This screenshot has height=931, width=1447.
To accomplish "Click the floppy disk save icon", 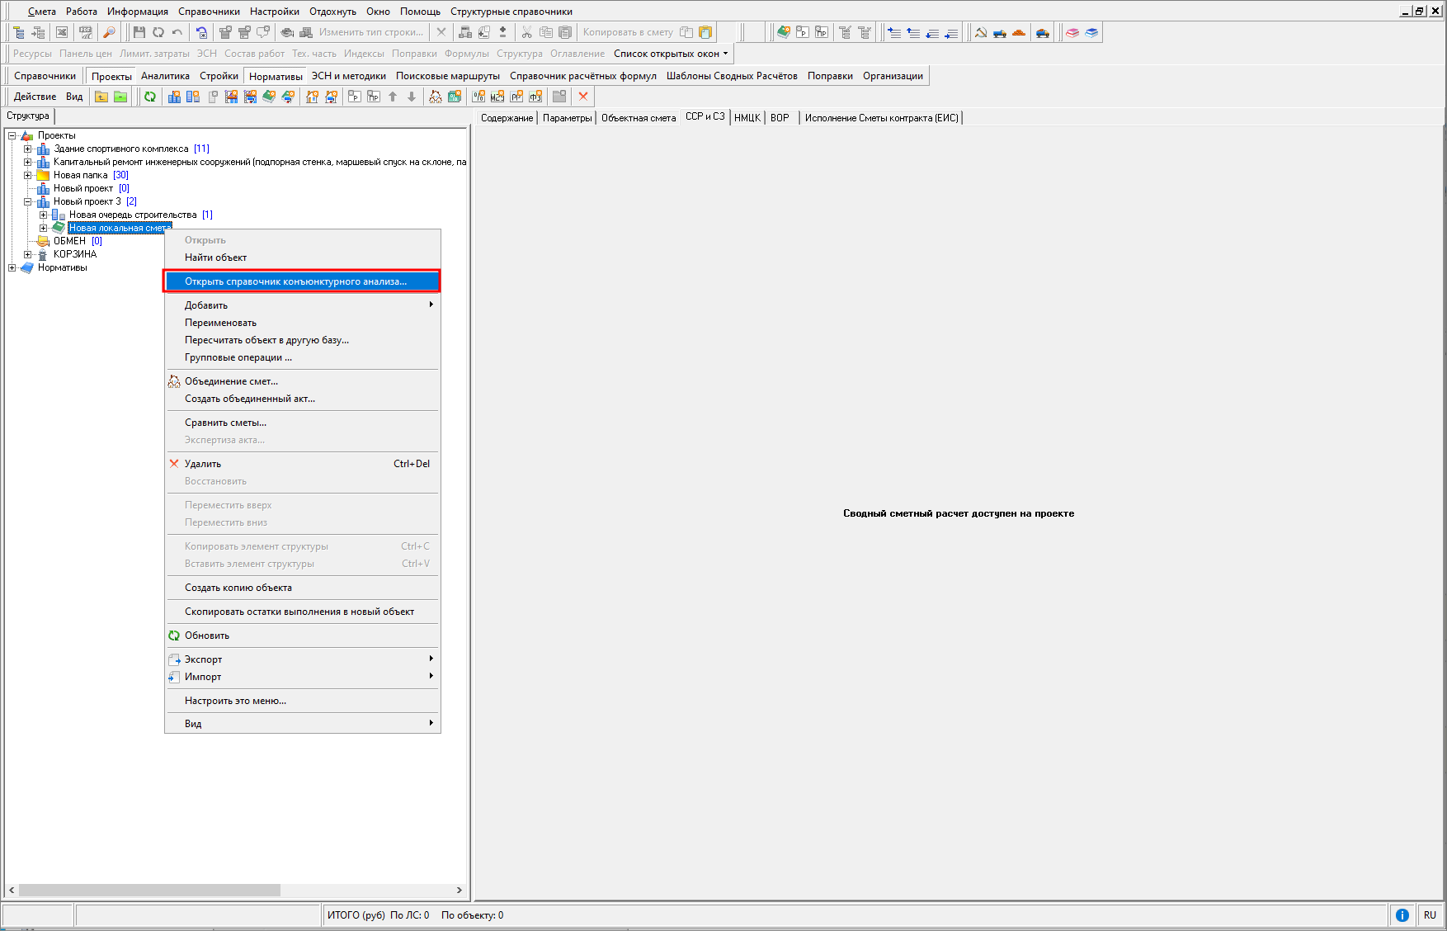I will (139, 32).
